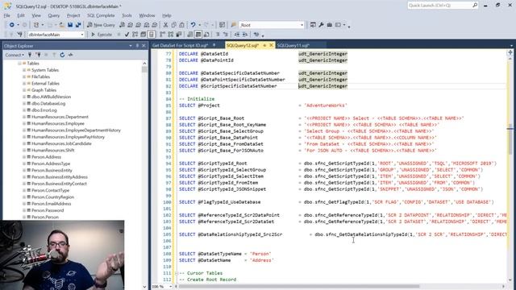Click the Quick Launch search field
516x290 pixels.
click(443, 6)
